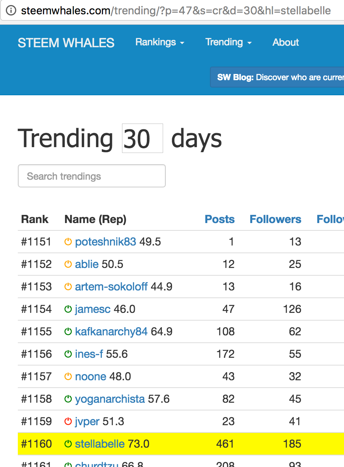Click the STEEM WHALES brand link
The image size is (344, 467).
66,43
